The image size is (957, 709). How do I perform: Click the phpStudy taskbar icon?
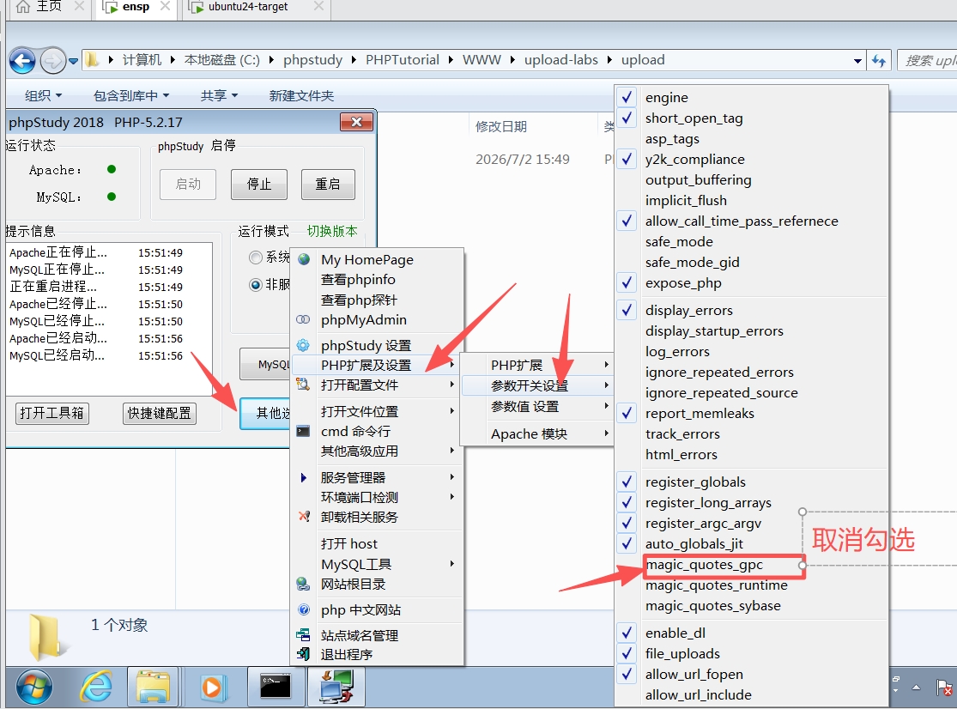pyautogui.click(x=337, y=687)
